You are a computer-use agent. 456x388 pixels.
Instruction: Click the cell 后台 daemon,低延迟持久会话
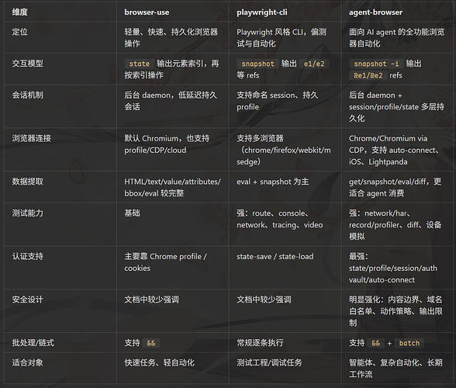171,101
